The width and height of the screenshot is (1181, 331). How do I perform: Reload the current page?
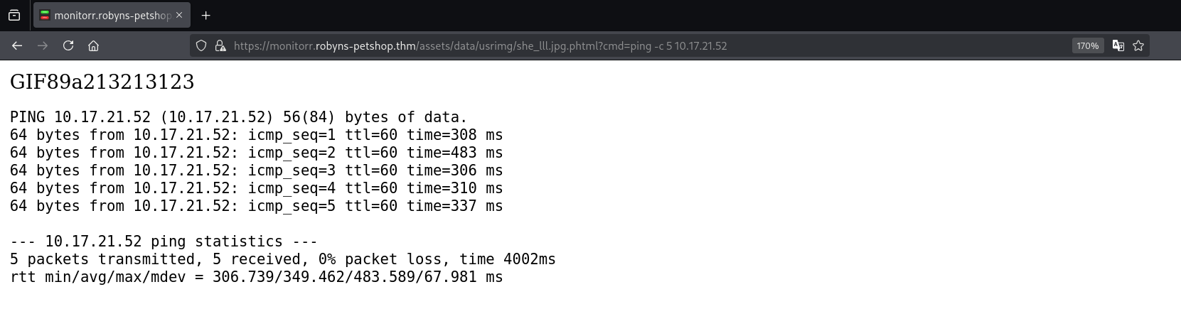tap(68, 45)
